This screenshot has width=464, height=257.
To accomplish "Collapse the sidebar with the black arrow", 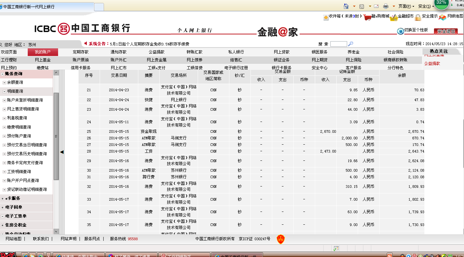I will pyautogui.click(x=62, y=152).
